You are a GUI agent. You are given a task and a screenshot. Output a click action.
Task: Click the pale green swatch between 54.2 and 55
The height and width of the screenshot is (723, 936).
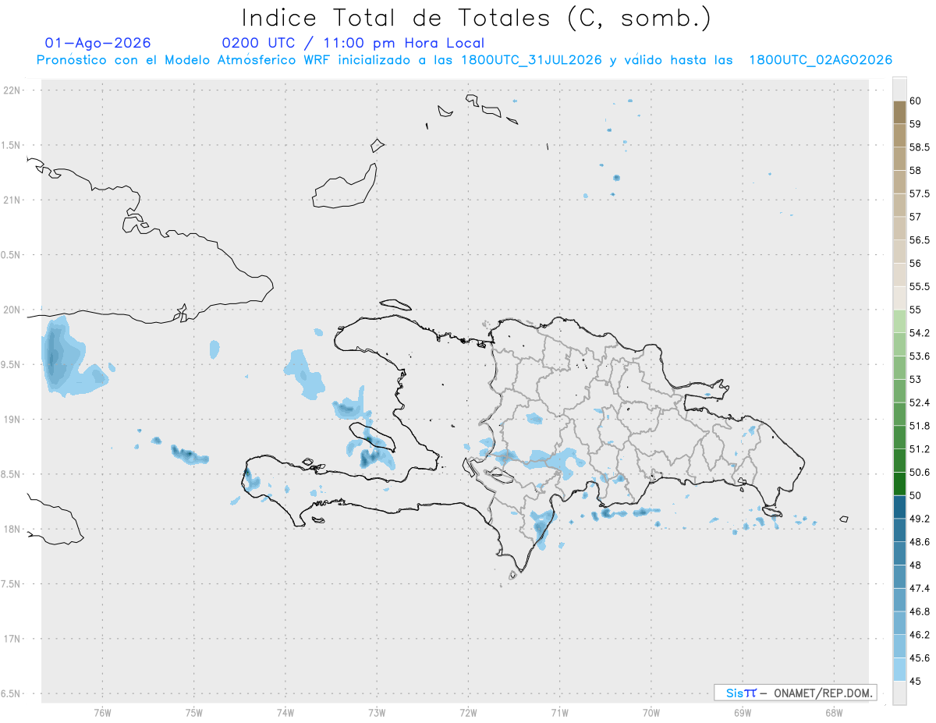pyautogui.click(x=899, y=321)
